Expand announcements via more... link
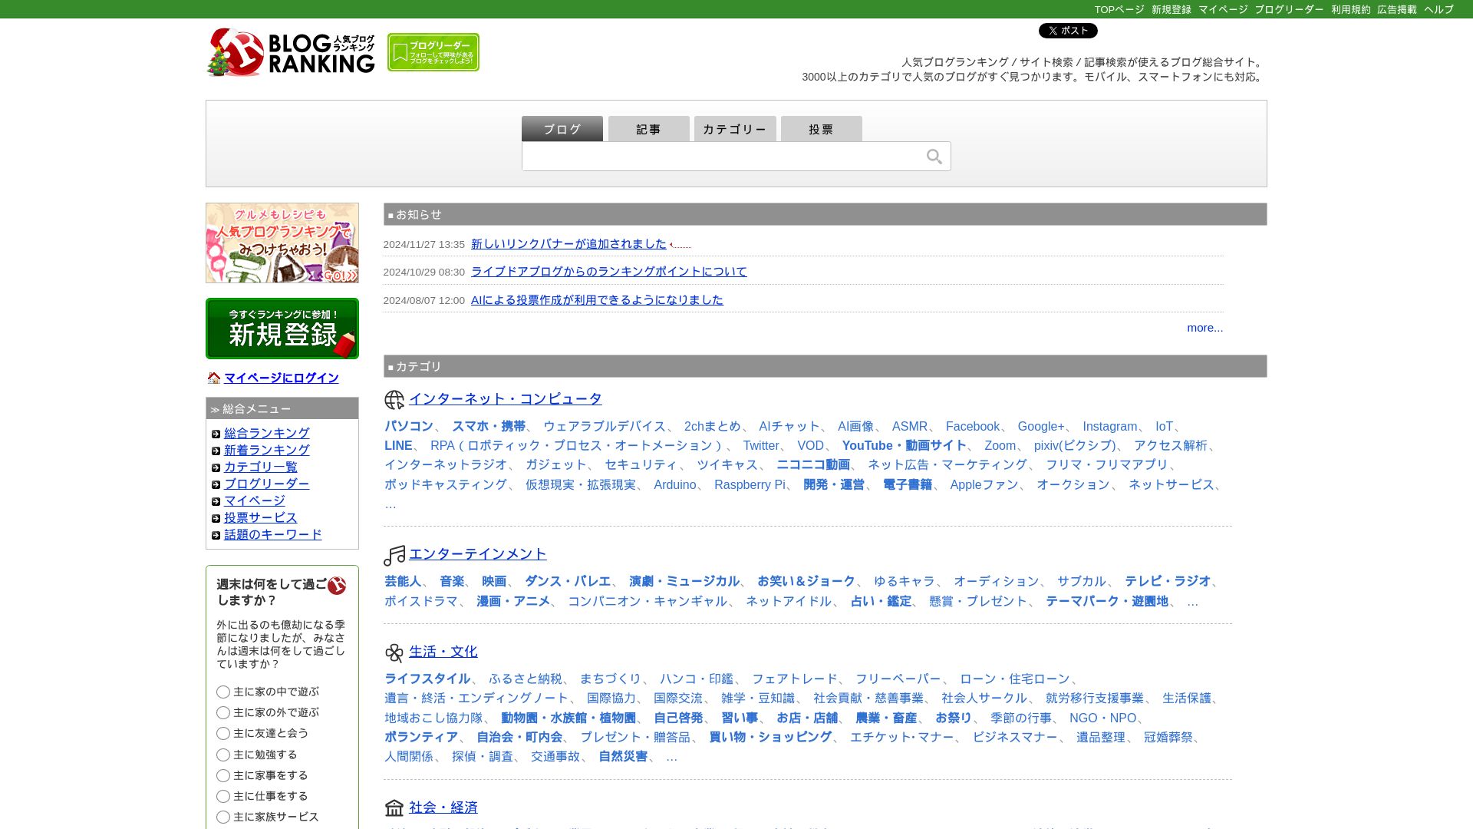Viewport: 1473px width, 829px height. click(x=1204, y=328)
